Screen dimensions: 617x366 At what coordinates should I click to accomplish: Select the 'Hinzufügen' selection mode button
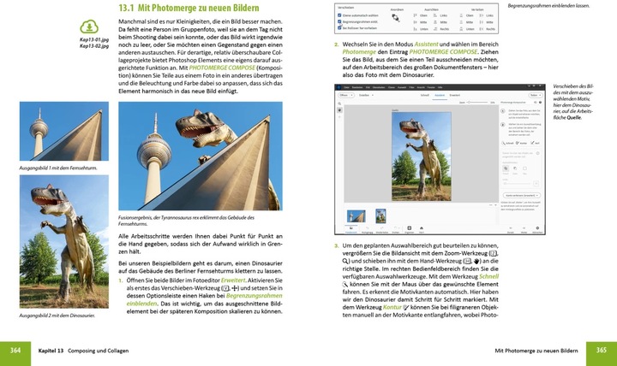506,168
